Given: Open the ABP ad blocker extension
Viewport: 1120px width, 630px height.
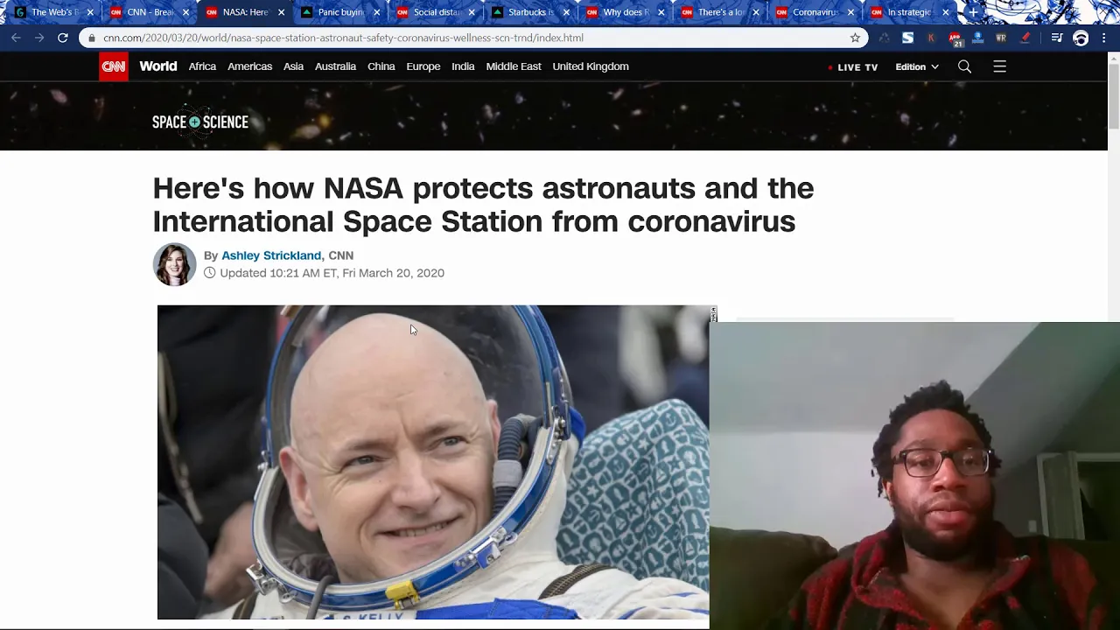Looking at the screenshot, I should point(955,38).
